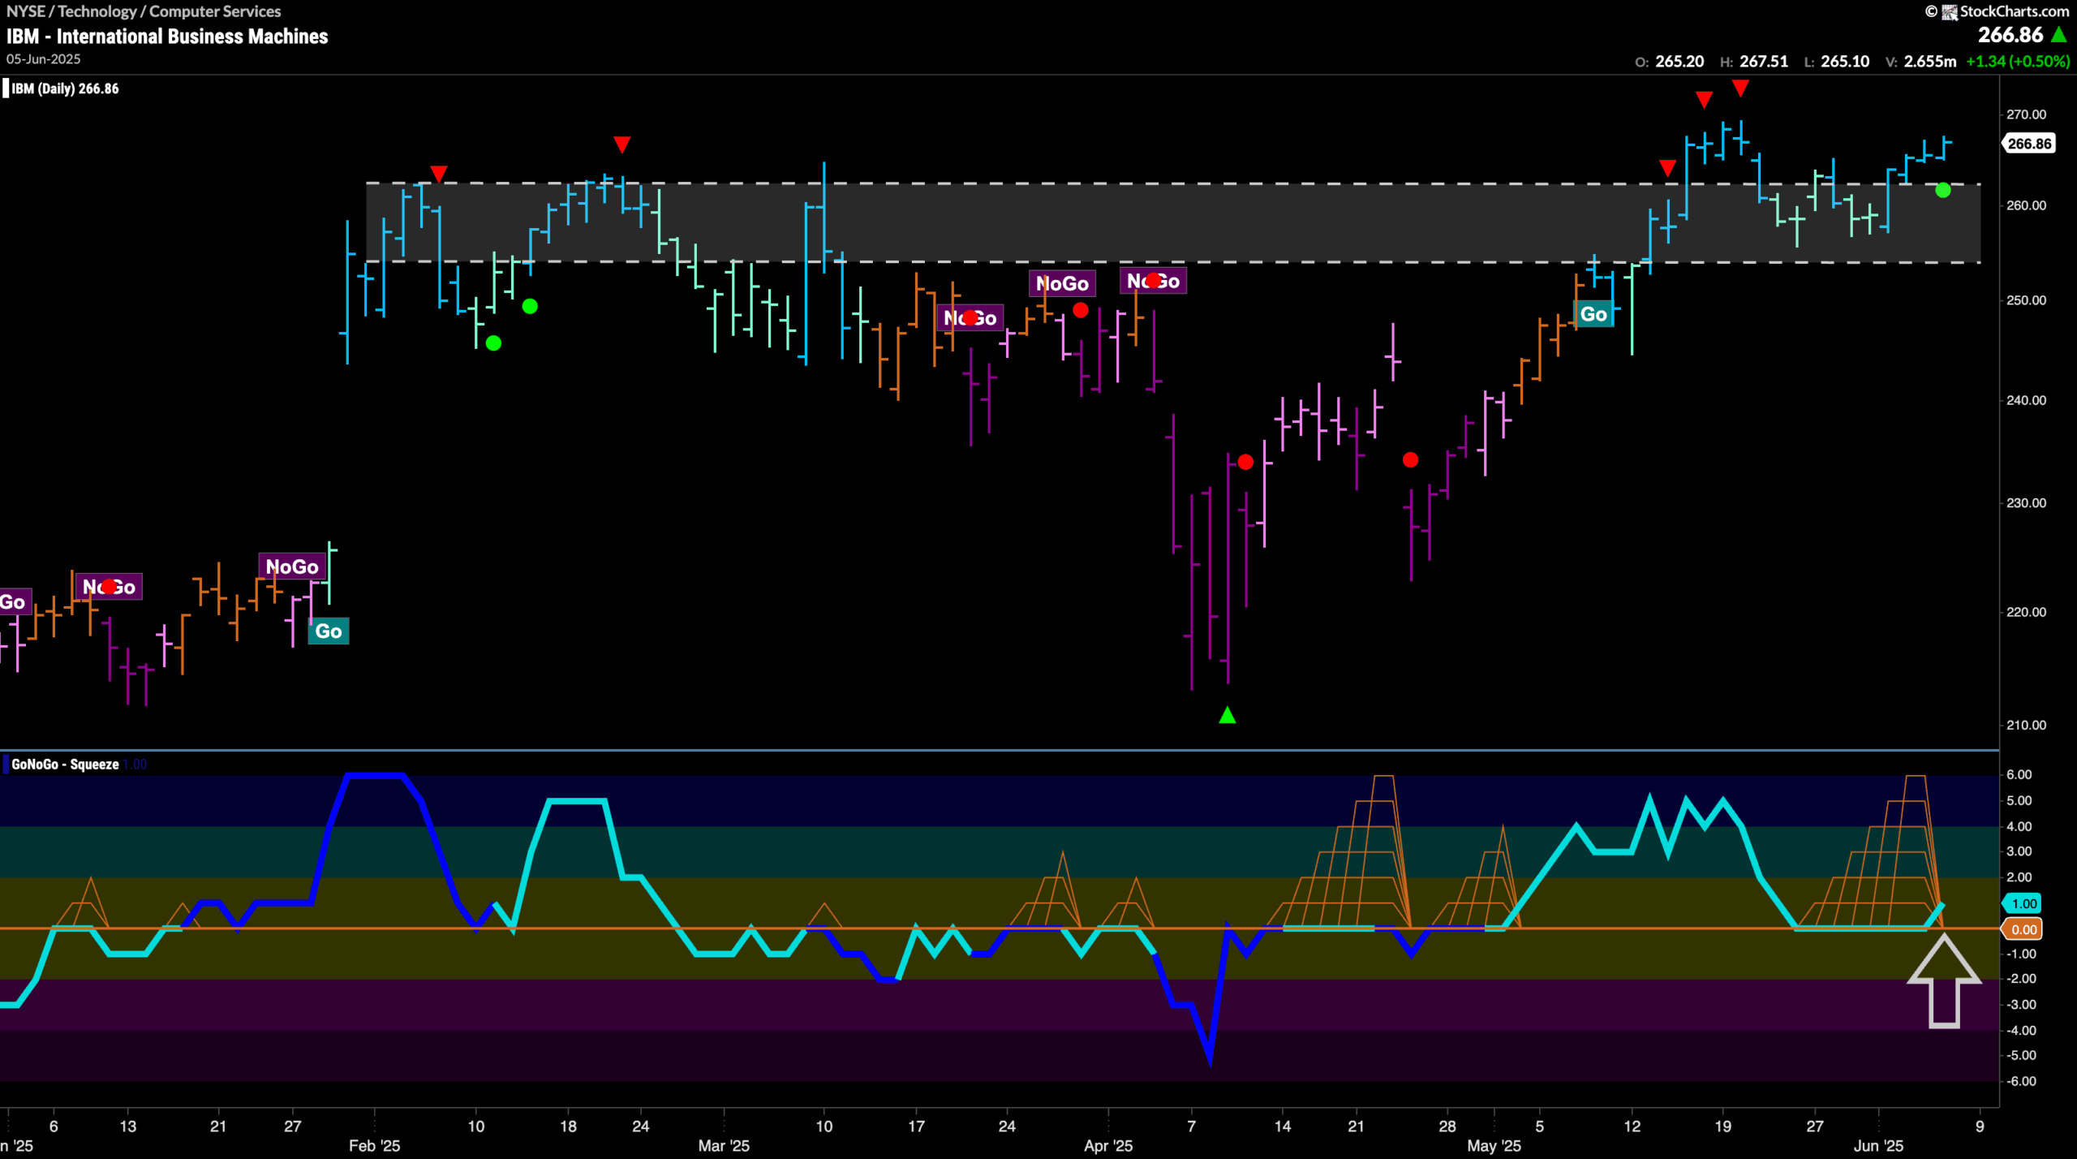
Task: Click the NoGo label above late-March bars at 1308
Action: [x=1062, y=283]
